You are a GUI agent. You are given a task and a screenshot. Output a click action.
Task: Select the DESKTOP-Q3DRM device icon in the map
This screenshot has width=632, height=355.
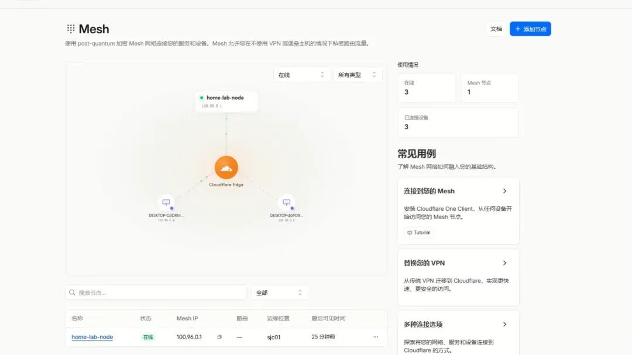tap(166, 203)
